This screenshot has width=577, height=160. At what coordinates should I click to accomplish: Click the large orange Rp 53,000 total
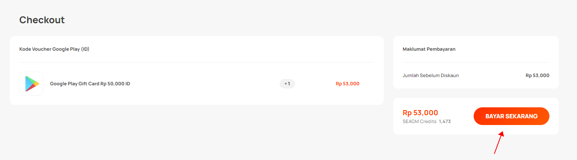420,113
